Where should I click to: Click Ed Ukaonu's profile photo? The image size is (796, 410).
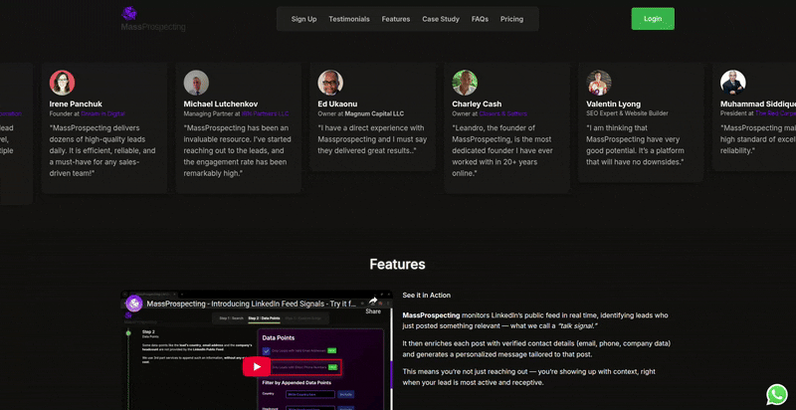[330, 83]
